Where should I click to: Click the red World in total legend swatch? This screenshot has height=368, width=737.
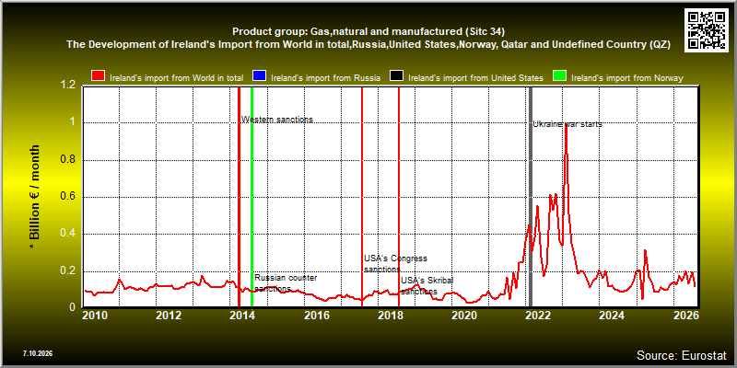click(99, 76)
